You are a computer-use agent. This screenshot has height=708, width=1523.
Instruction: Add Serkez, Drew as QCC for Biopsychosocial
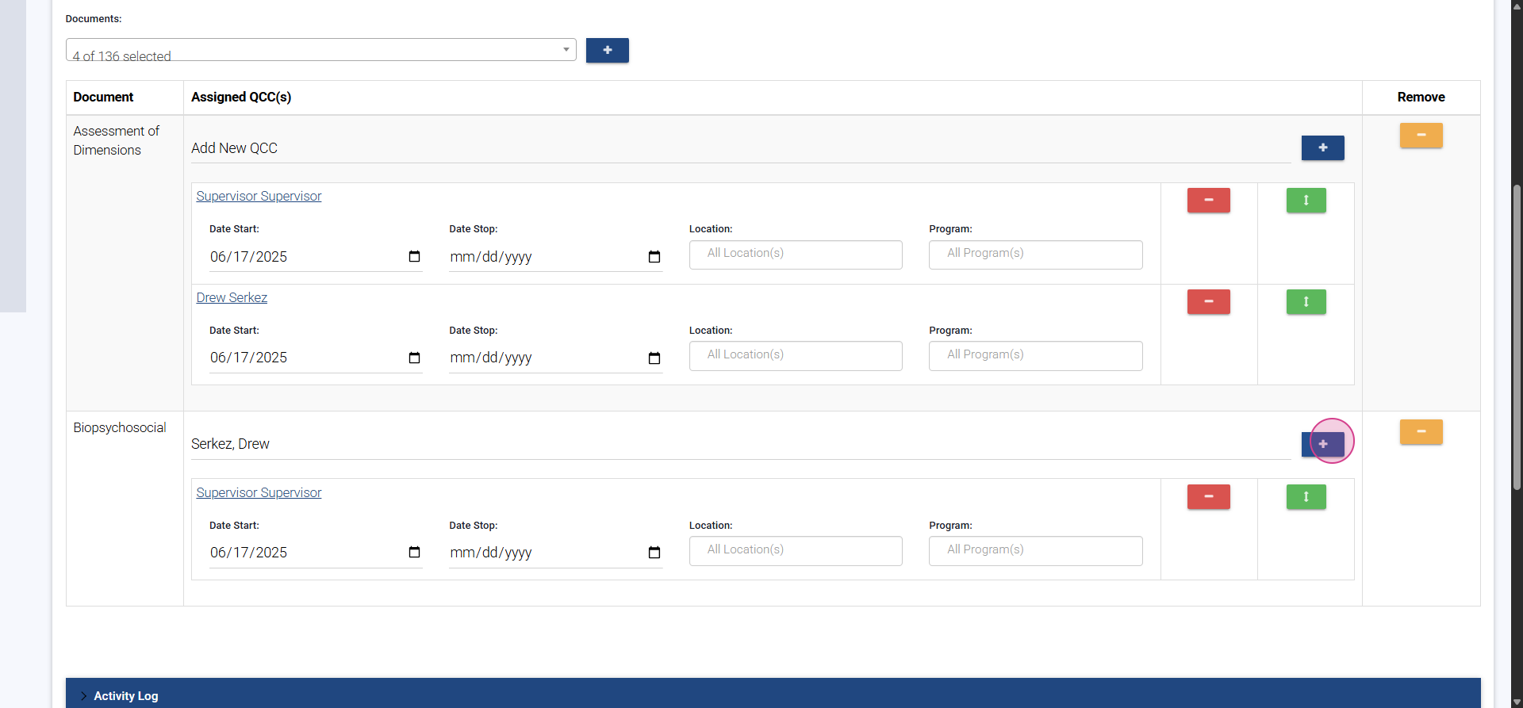(1322, 444)
